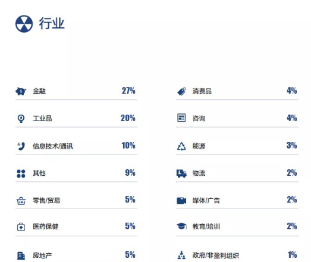The height and width of the screenshot is (262, 311).
Task: Click the piggy bank icon for 金融
Action: tap(21, 91)
